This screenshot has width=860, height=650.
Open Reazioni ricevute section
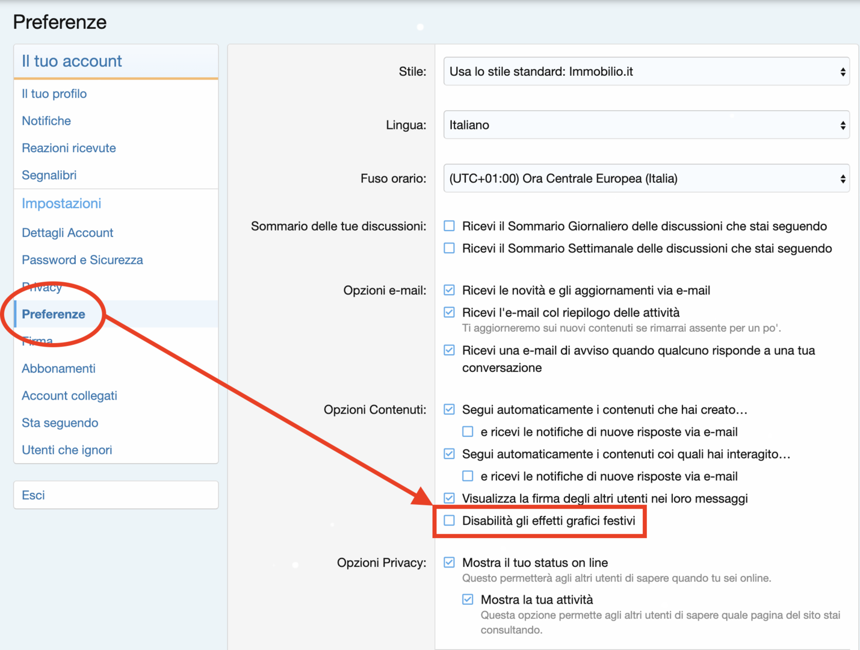point(69,148)
